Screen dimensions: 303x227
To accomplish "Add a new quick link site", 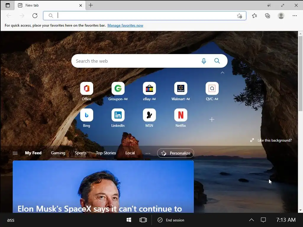I will [212, 119].
